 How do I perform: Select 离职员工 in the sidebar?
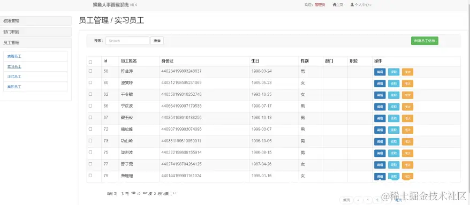14,87
